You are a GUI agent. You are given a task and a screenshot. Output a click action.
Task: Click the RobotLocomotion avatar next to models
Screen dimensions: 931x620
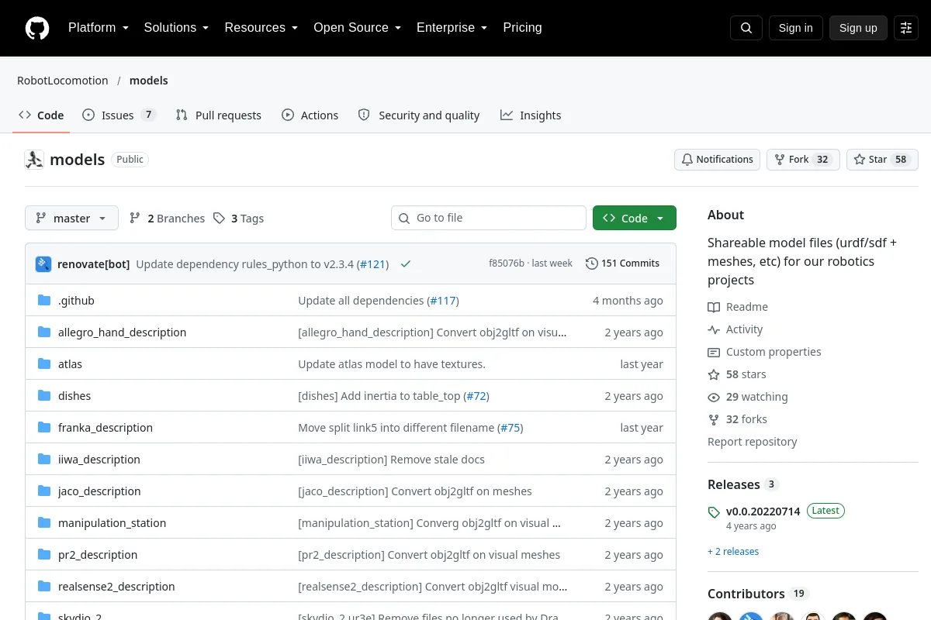tap(34, 160)
